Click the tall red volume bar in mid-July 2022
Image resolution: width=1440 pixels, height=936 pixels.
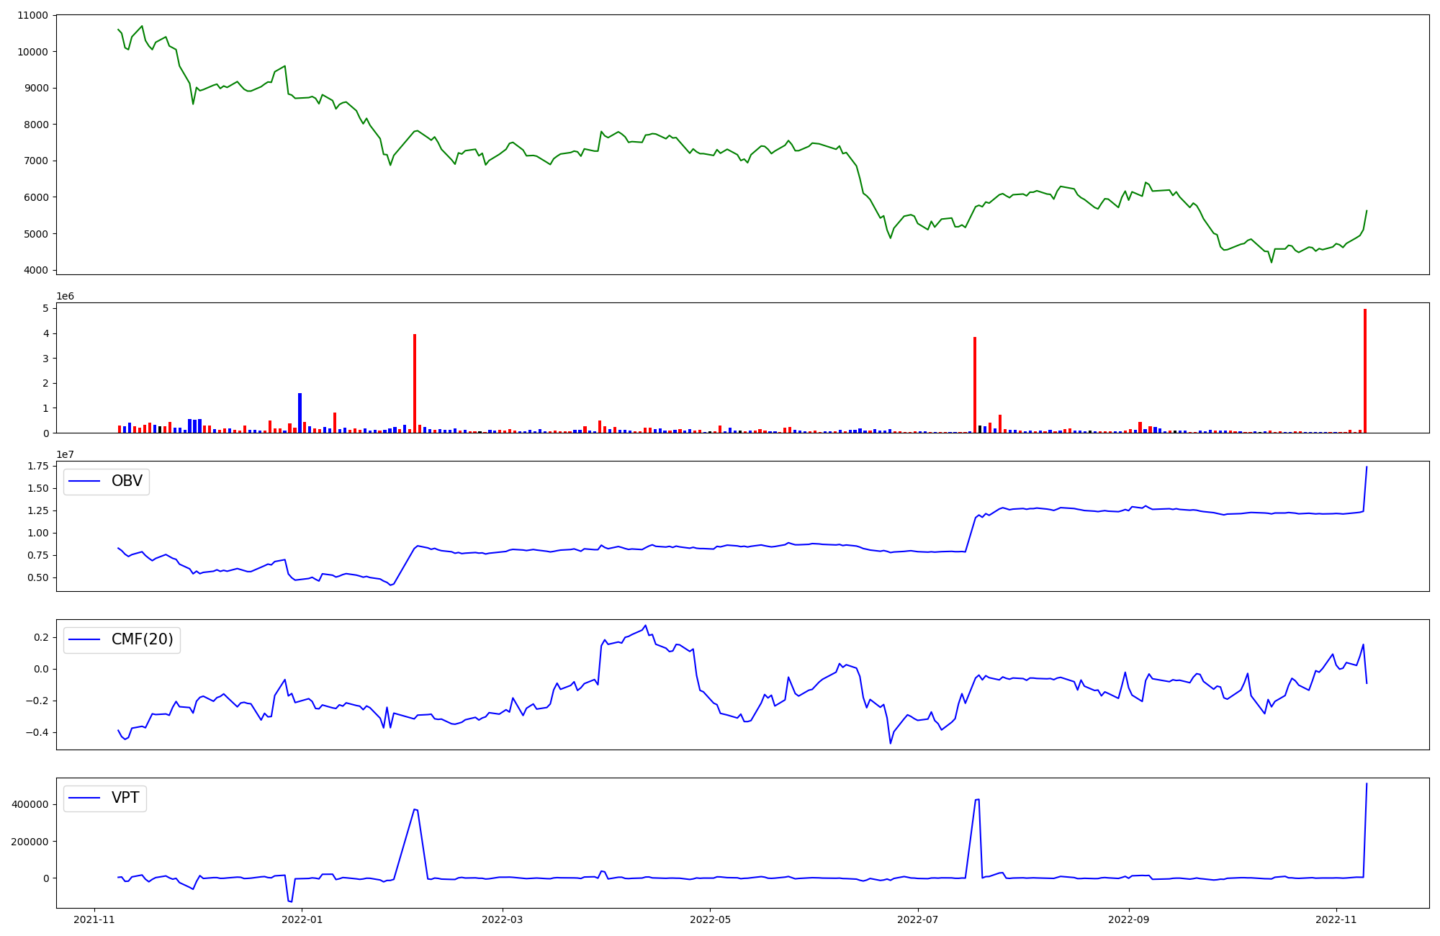(x=975, y=384)
